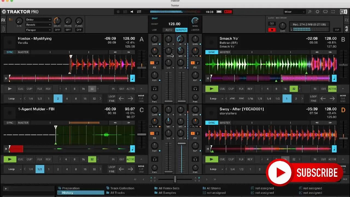The height and width of the screenshot is (197, 350).
Task: Move Deck A loop left with arrow
Action: click(121, 99)
